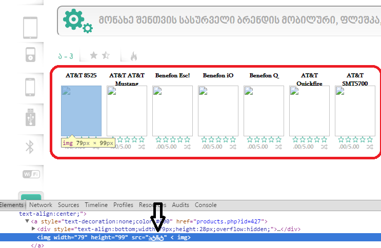Open the USB flash drive category

(x=30, y=117)
